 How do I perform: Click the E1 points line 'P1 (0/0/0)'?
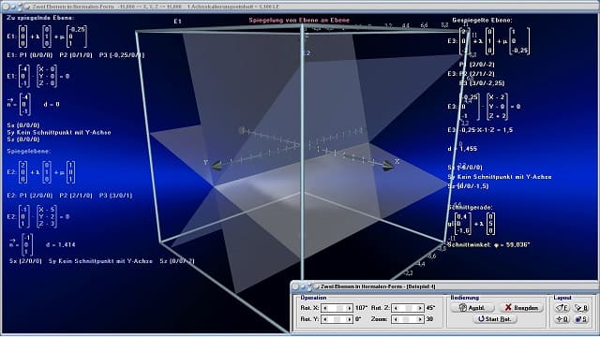click(x=75, y=55)
